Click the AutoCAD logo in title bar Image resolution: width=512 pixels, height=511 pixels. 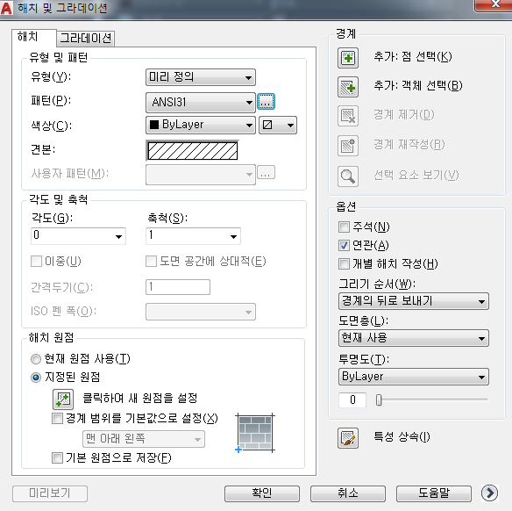[6, 8]
